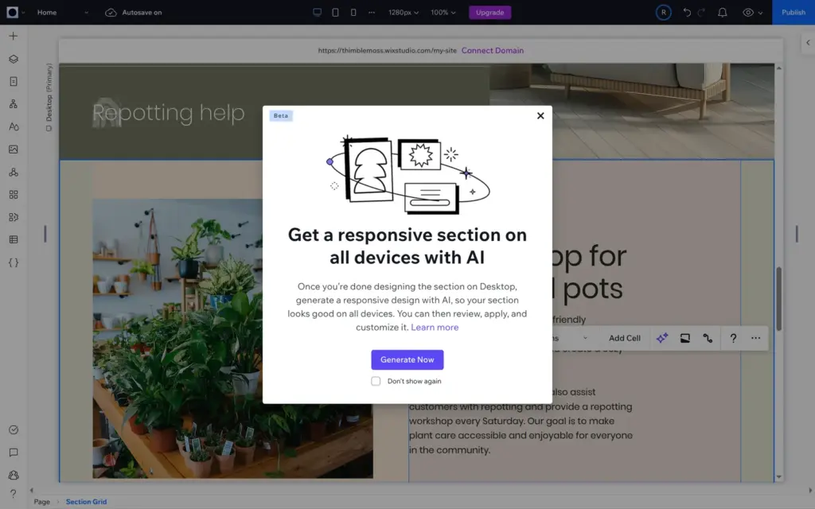Click the AI responsive sparkle icon
Viewport: 815px width, 509px height.
(x=661, y=338)
